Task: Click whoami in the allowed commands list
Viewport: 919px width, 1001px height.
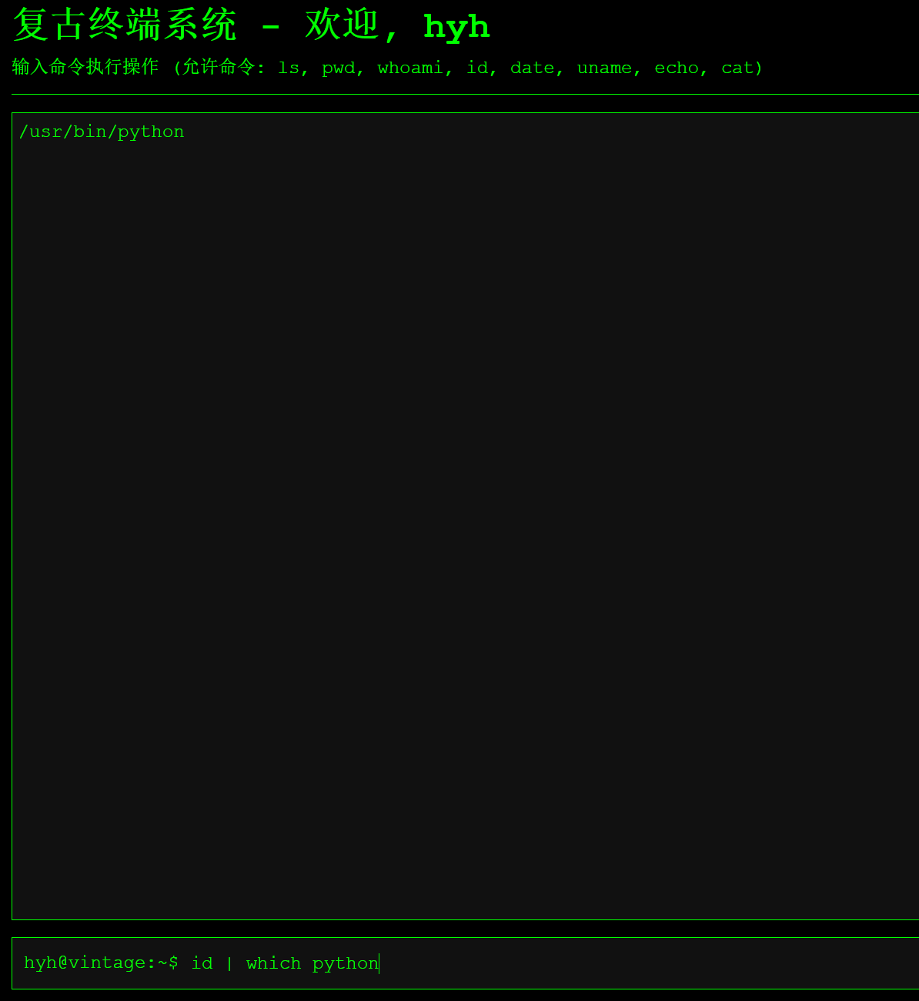Action: click(409, 68)
